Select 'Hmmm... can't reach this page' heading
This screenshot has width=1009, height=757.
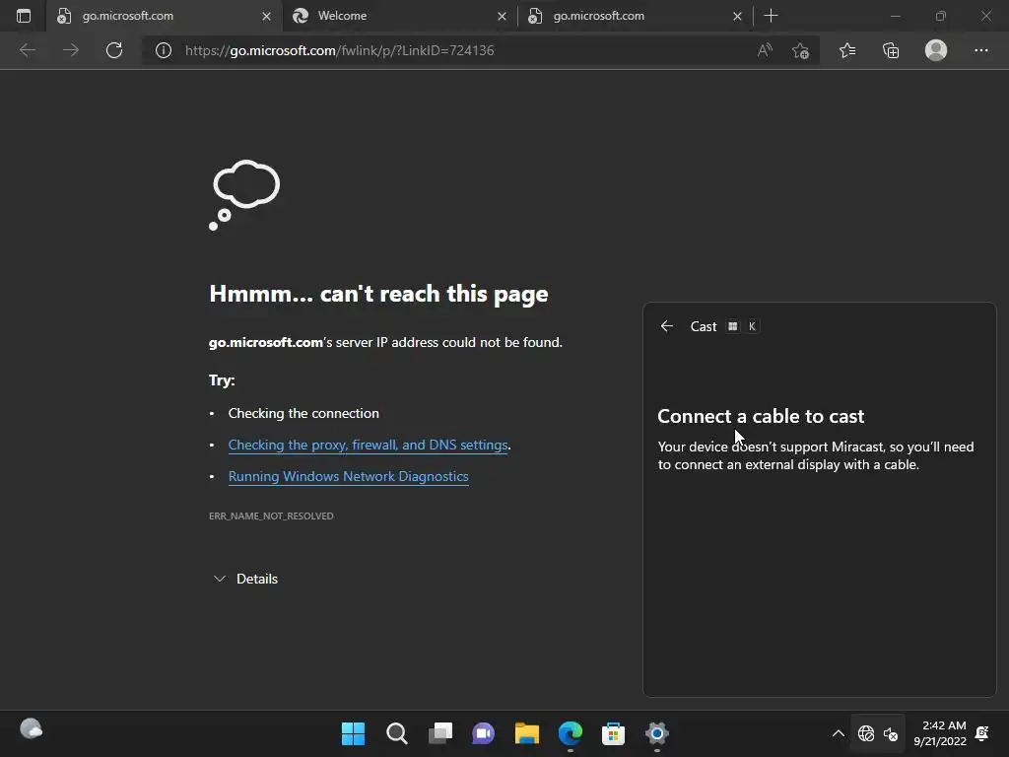coord(378,294)
